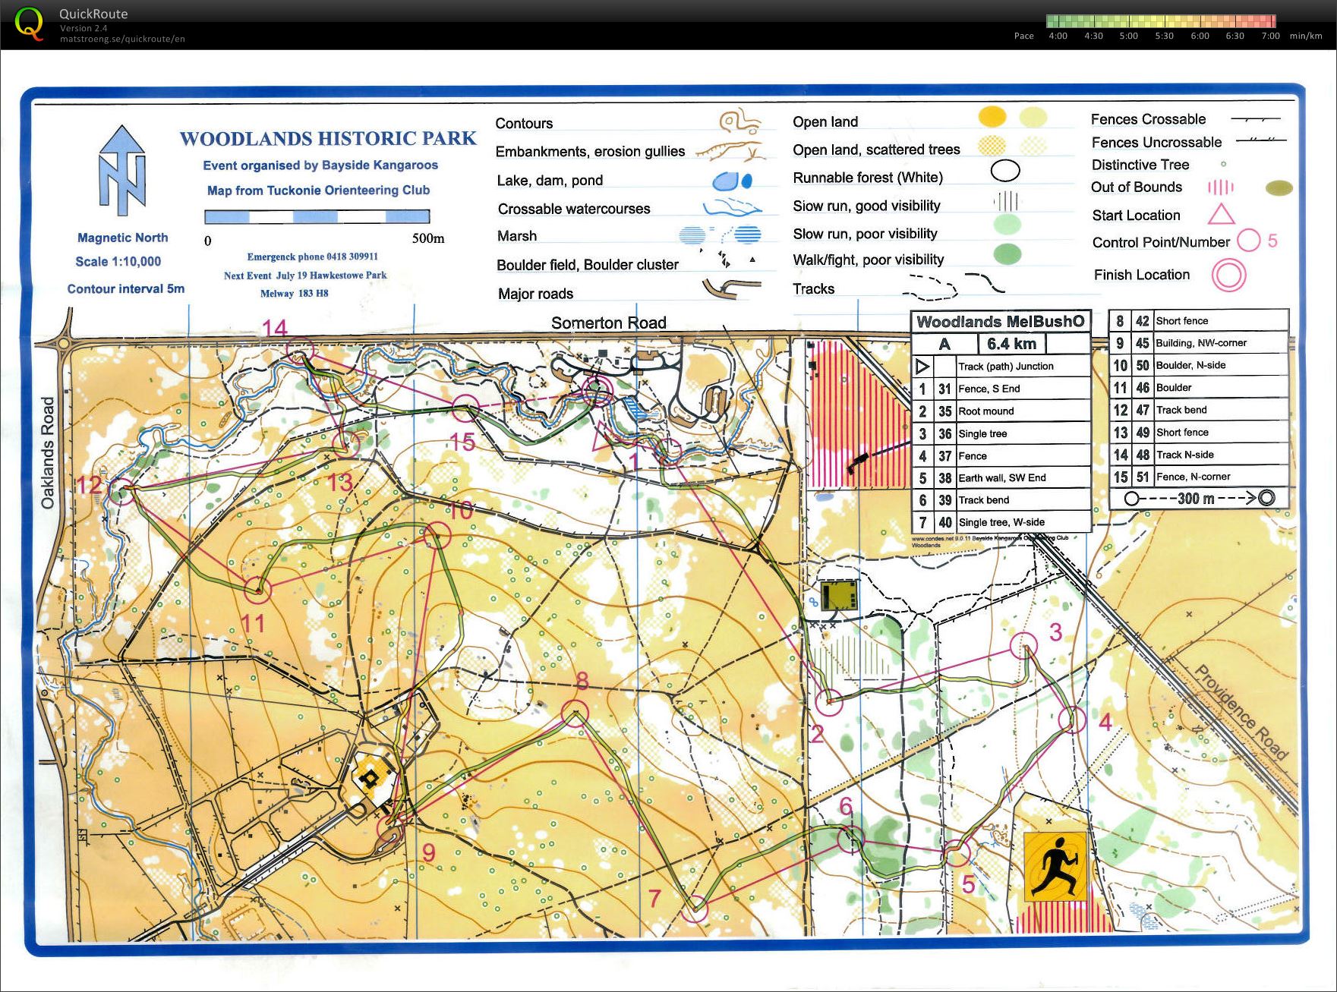Click the Start Location triangle in legend
The height and width of the screenshot is (992, 1337).
point(1221,215)
